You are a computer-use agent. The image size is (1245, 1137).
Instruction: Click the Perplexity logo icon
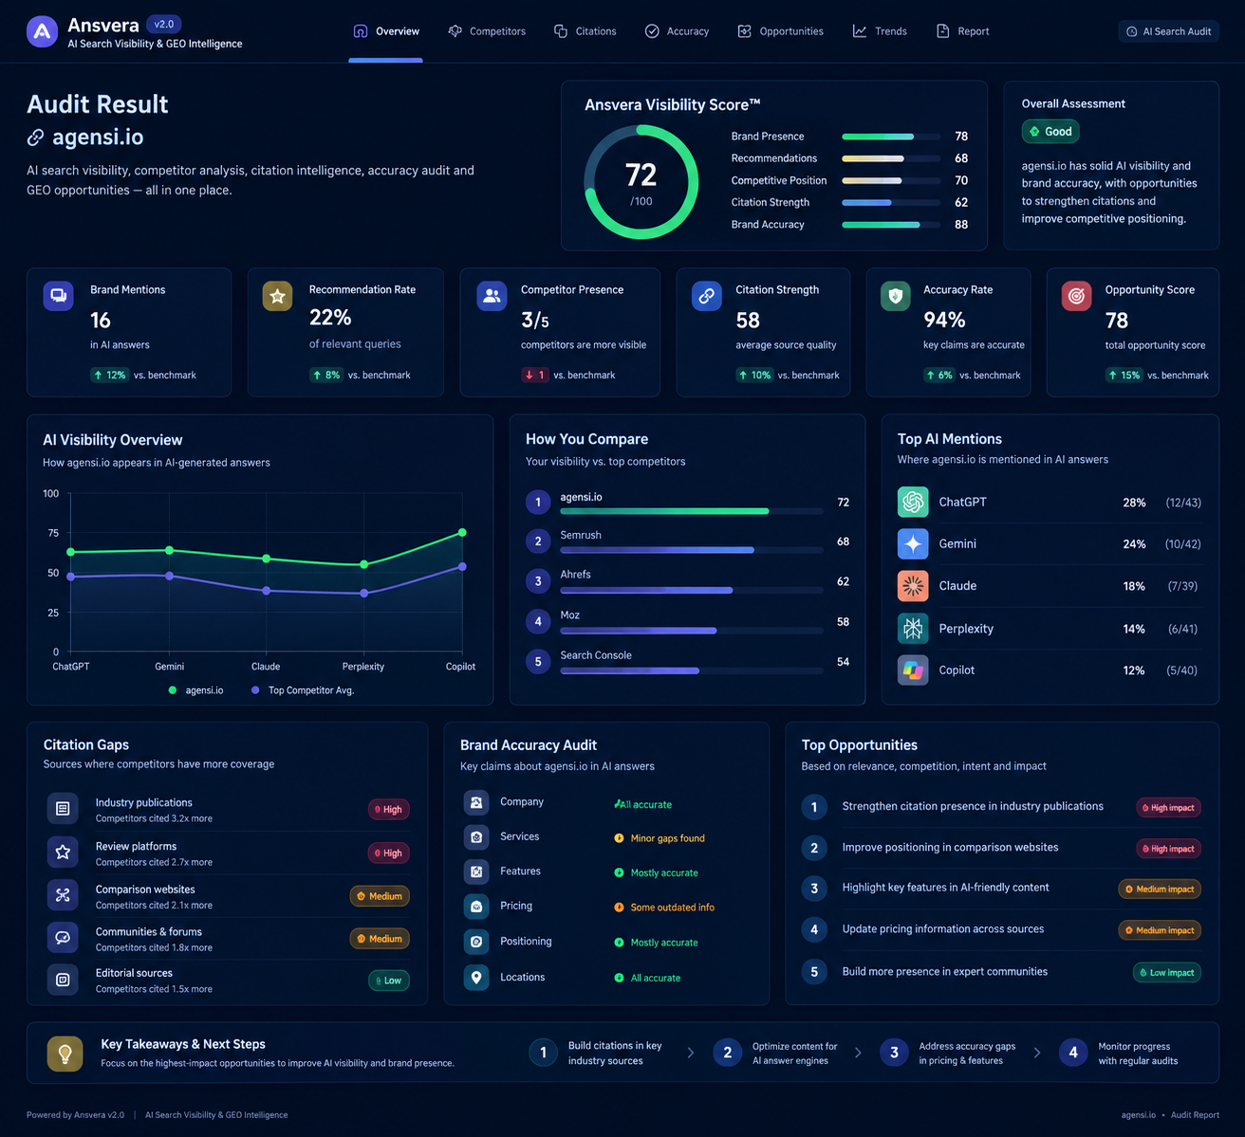coord(913,628)
